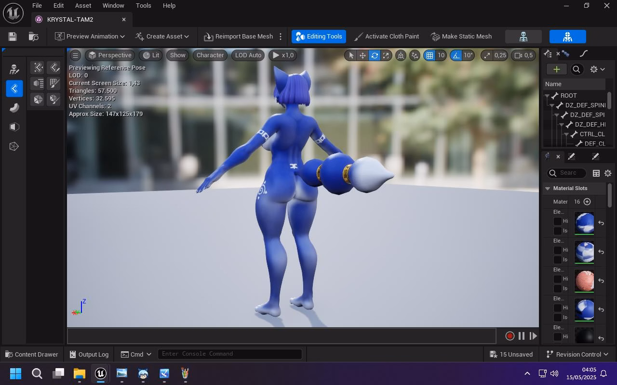
Task: Select the active blue bone tool in sidebar
Action: (x=14, y=89)
